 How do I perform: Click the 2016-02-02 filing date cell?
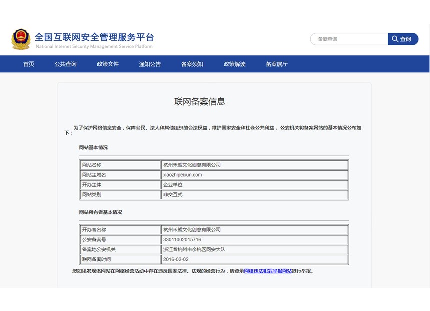[x=255, y=259]
